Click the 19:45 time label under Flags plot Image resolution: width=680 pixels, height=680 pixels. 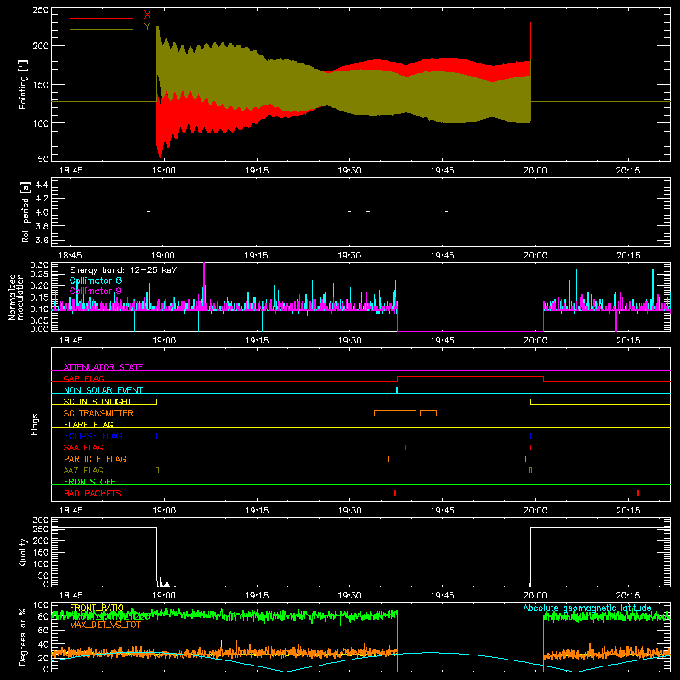442,511
